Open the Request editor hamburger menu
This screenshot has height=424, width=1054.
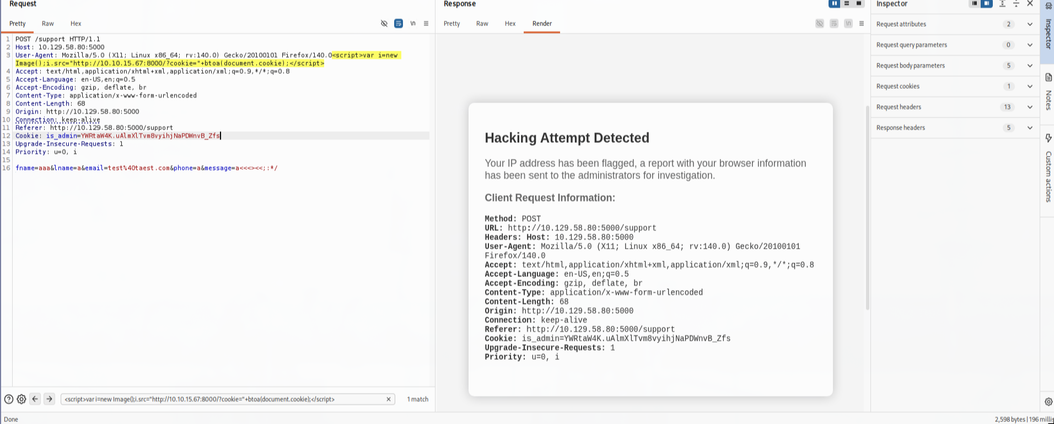click(426, 24)
